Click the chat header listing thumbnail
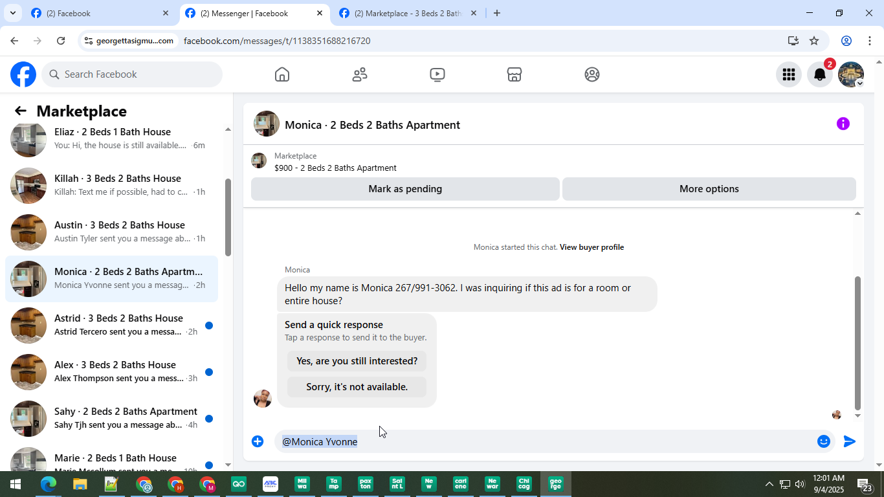The width and height of the screenshot is (884, 497). 267,124
